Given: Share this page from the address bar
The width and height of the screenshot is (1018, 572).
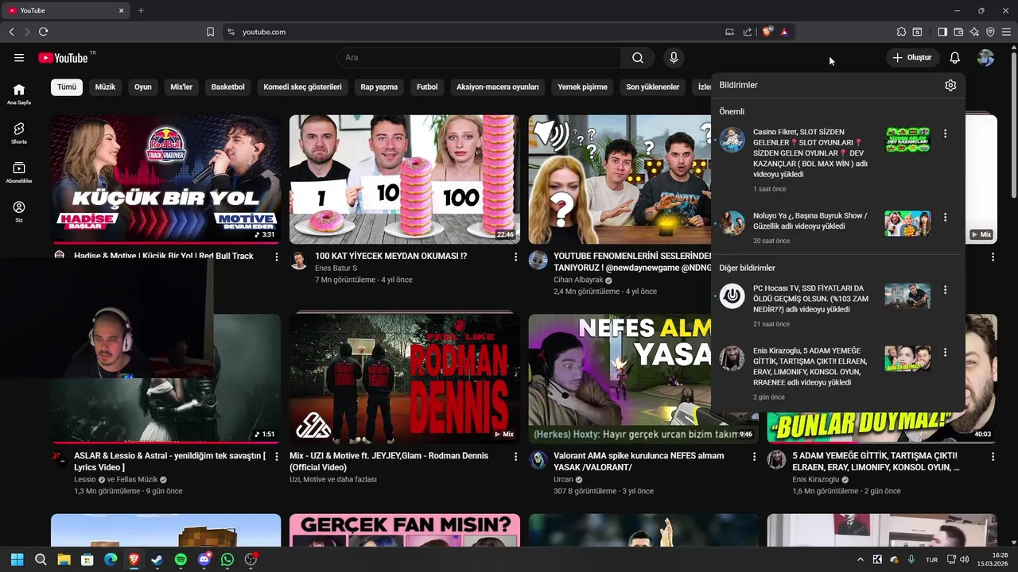Looking at the screenshot, I should point(748,32).
